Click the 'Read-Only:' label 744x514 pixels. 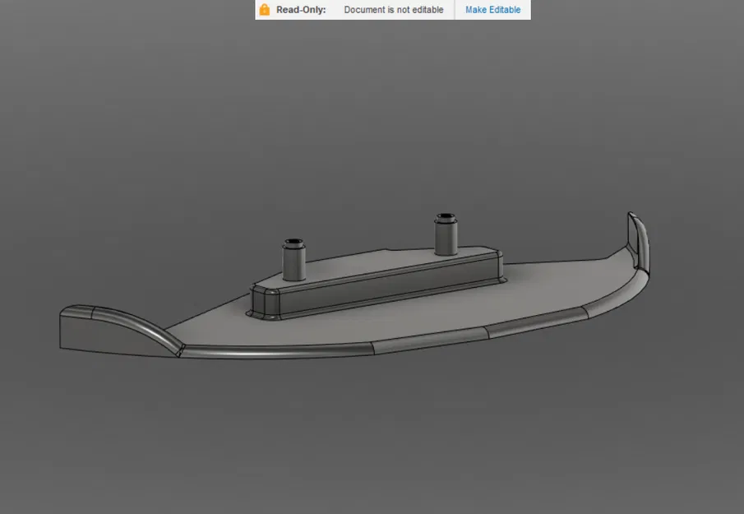pos(301,10)
